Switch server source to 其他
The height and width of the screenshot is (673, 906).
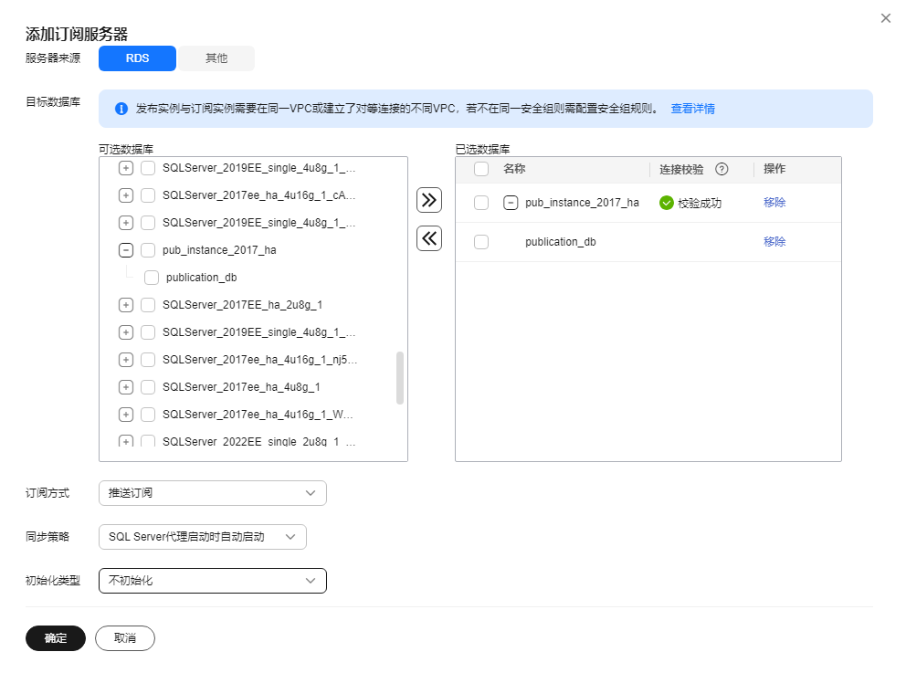[x=216, y=58]
